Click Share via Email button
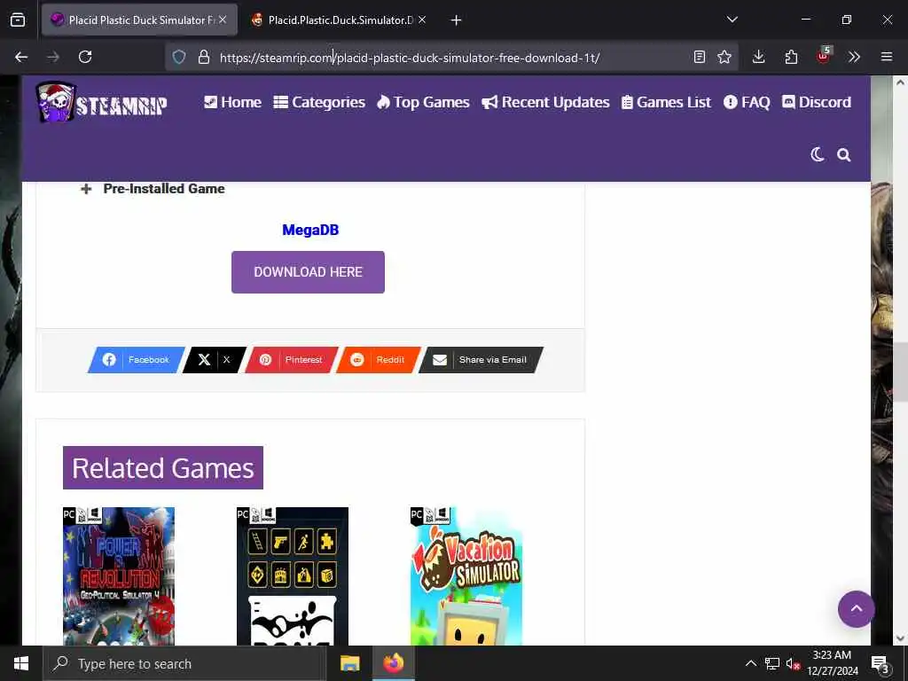Image resolution: width=908 pixels, height=681 pixels. tap(481, 360)
